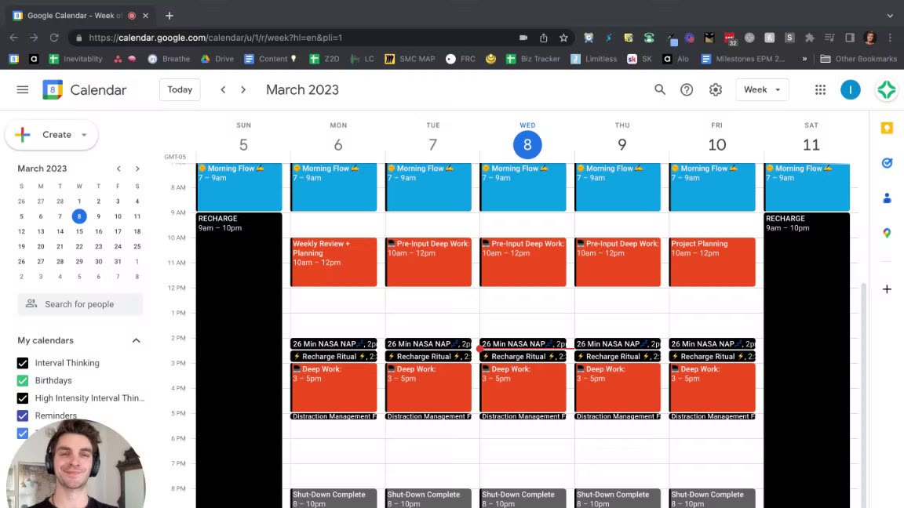Screen dimensions: 904x508
Task: Open Weekly Review + Planning event on Monday
Action: coord(334,262)
